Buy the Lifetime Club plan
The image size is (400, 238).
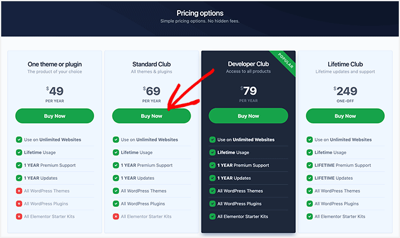coord(345,116)
